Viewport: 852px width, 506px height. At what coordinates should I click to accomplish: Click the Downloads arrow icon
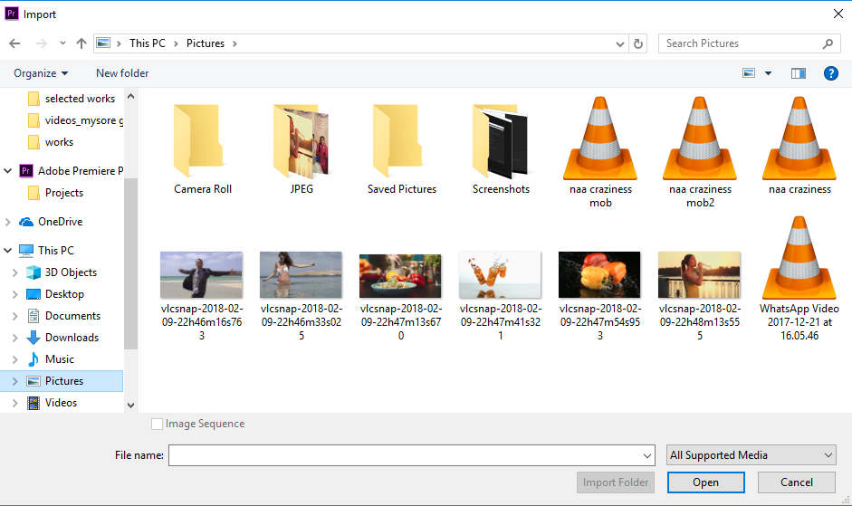(x=34, y=338)
